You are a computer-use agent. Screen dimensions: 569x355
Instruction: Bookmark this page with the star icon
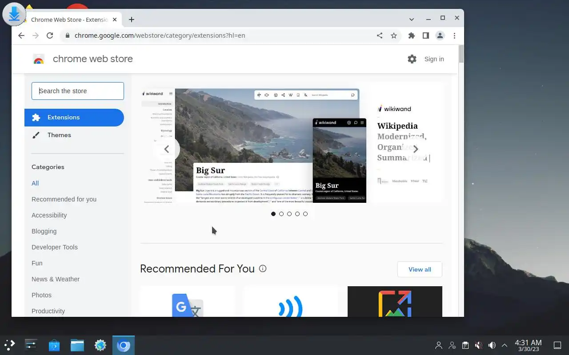coord(394,35)
